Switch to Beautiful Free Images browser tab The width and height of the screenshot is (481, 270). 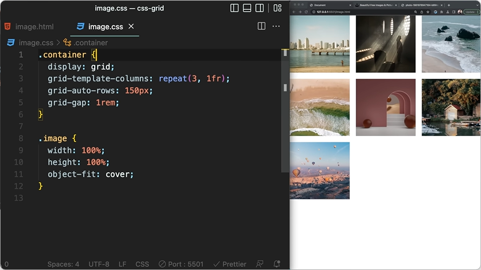coord(376,5)
